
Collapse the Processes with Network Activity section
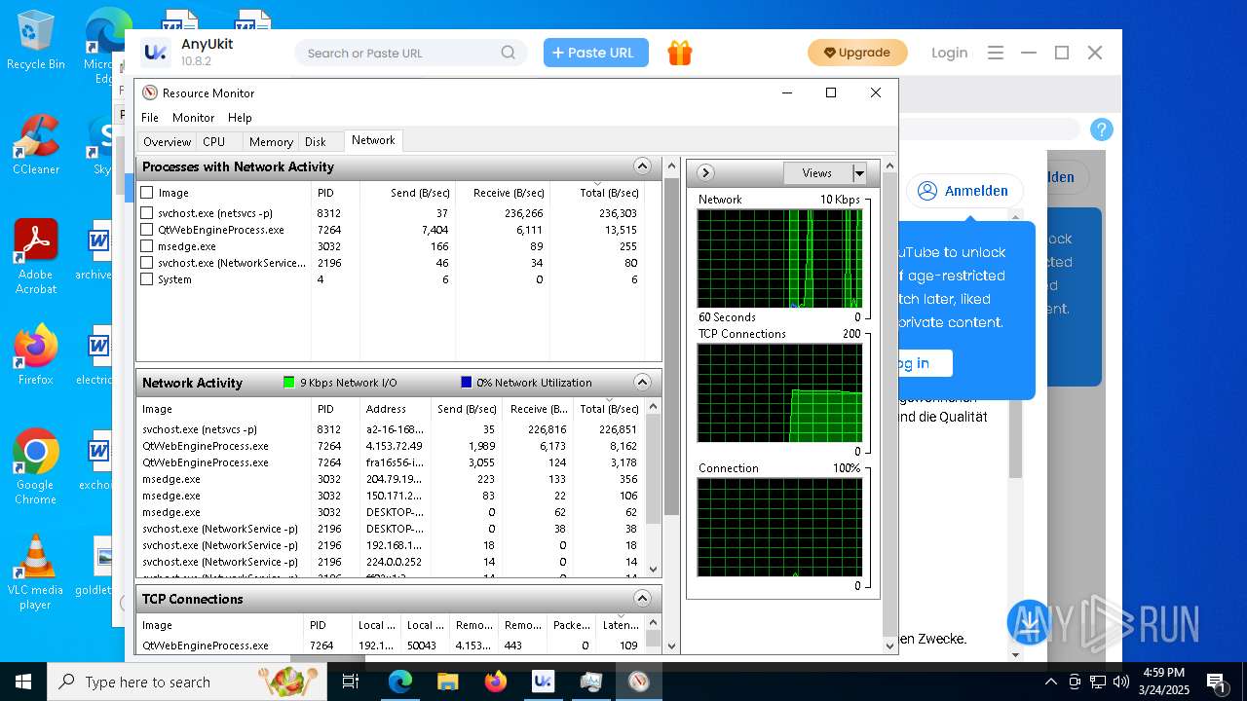642,166
